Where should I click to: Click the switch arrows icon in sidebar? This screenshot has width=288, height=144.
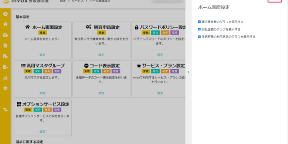(5, 110)
